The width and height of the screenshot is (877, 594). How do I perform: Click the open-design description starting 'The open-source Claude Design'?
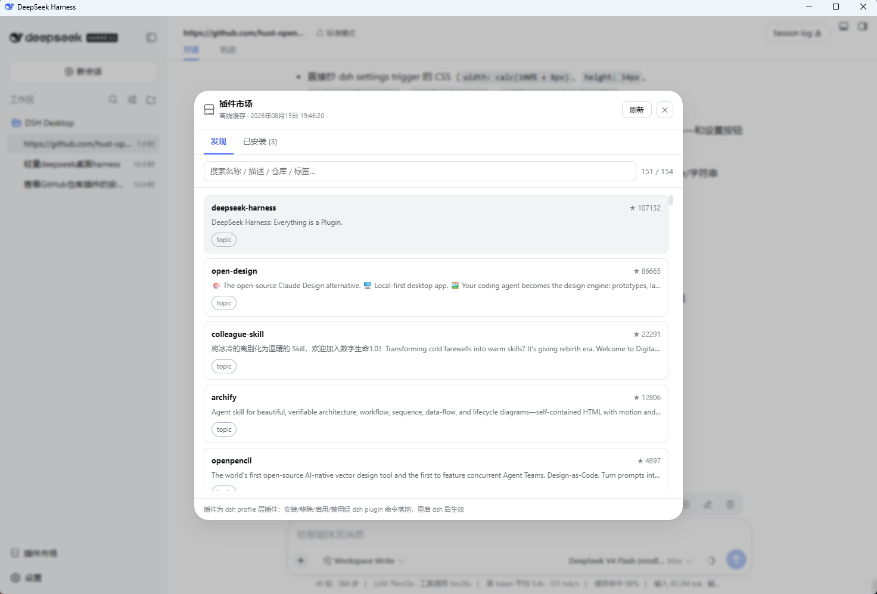tap(436, 286)
